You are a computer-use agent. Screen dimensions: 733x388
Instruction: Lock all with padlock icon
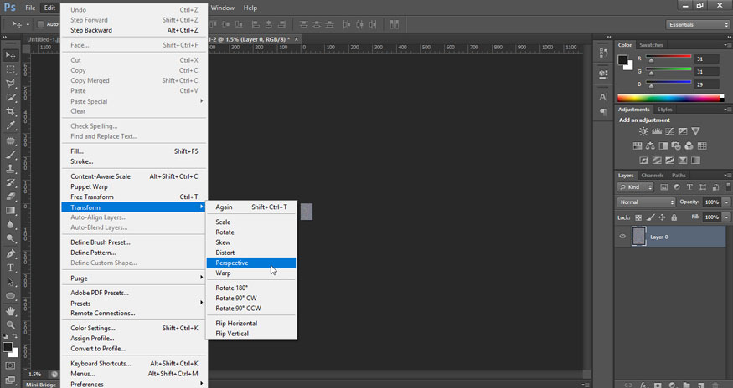pyautogui.click(x=674, y=217)
